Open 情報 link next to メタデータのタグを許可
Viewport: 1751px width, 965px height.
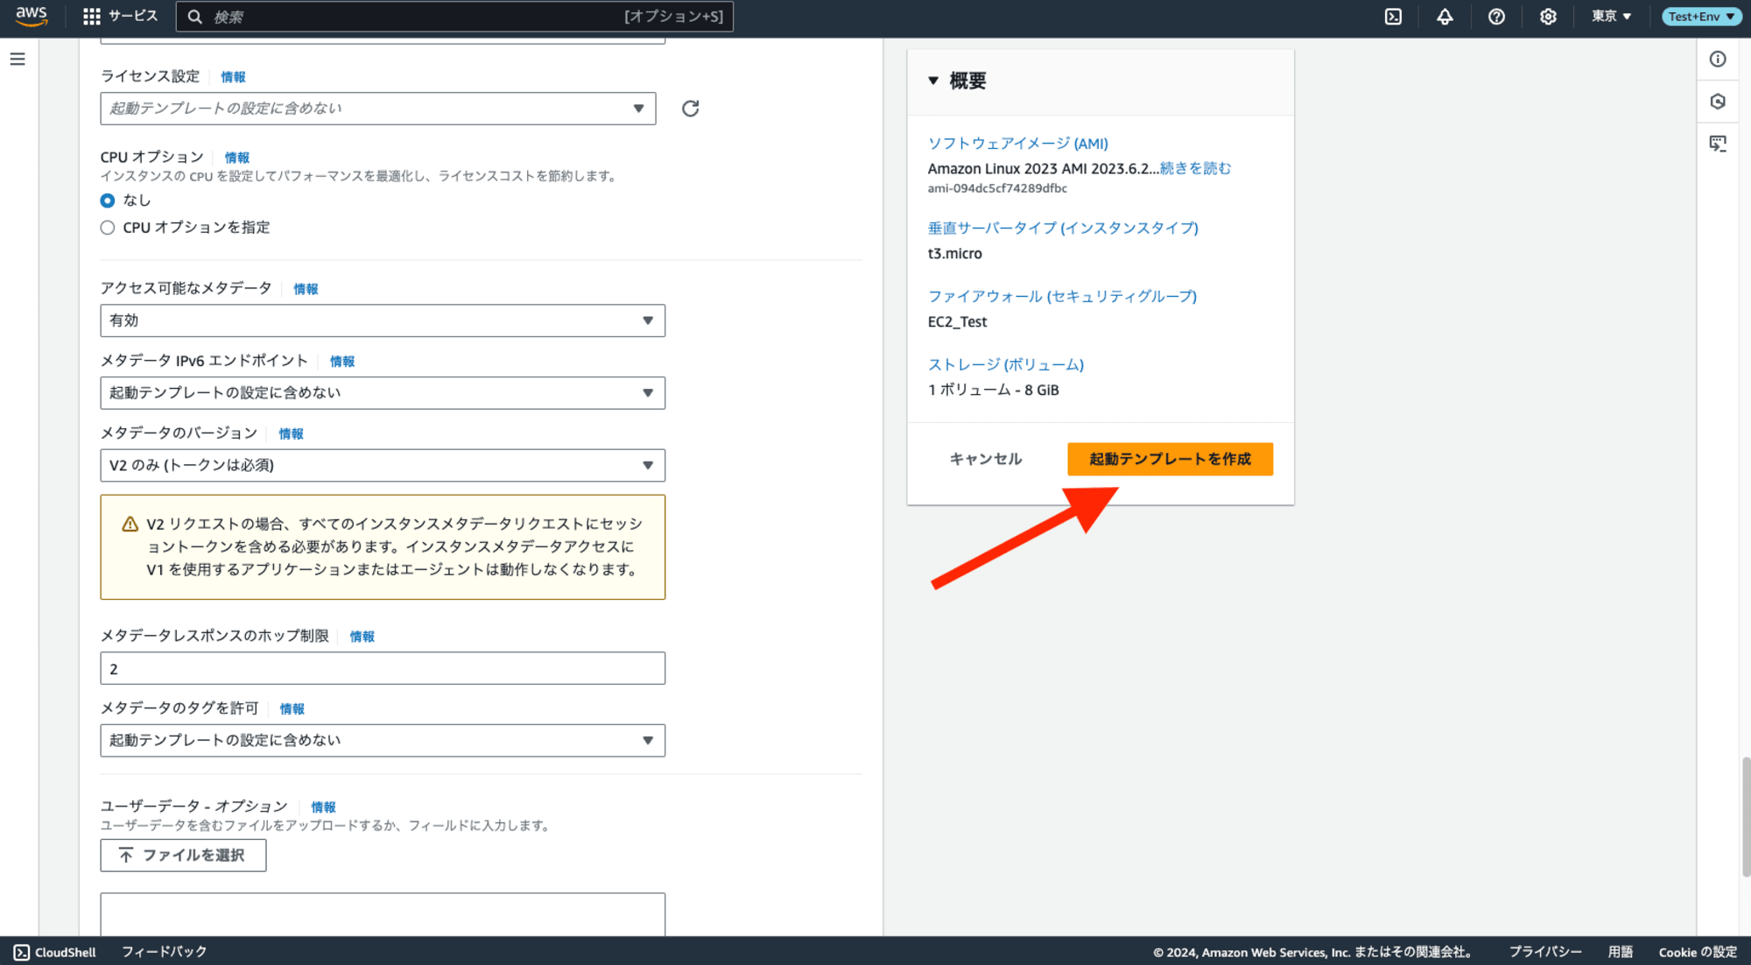pos(292,709)
